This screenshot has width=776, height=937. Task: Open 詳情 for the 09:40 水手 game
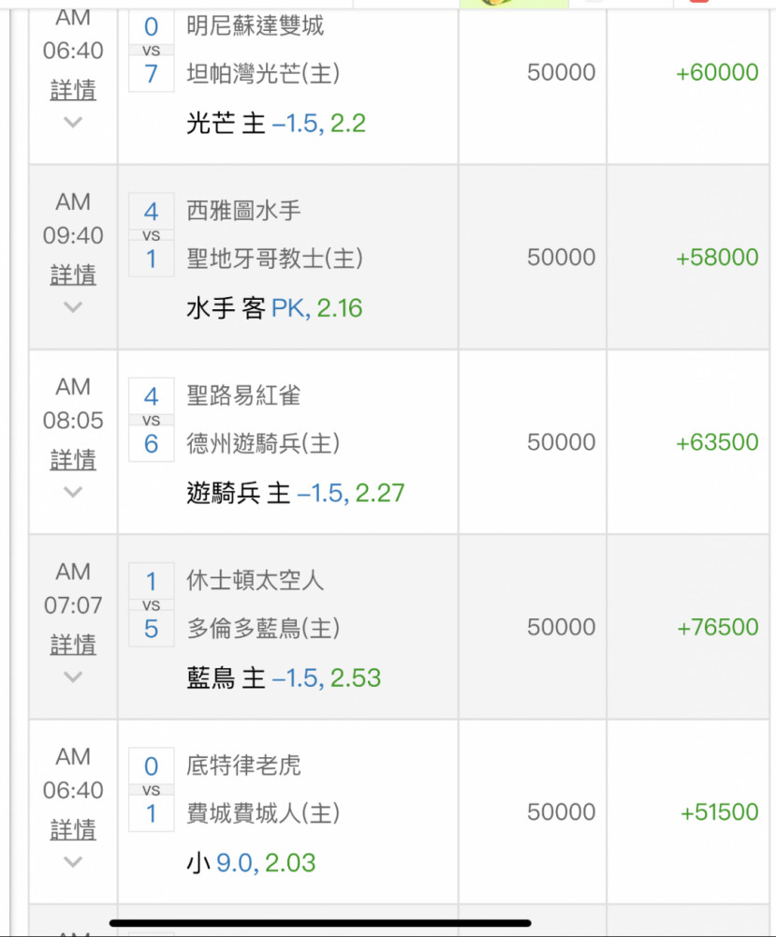point(73,275)
